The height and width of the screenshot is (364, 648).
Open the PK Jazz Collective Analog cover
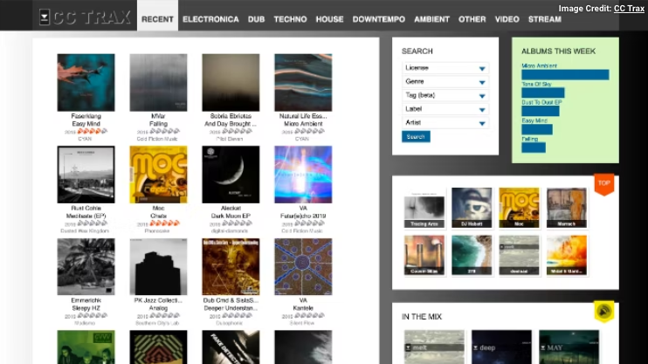coord(158,267)
